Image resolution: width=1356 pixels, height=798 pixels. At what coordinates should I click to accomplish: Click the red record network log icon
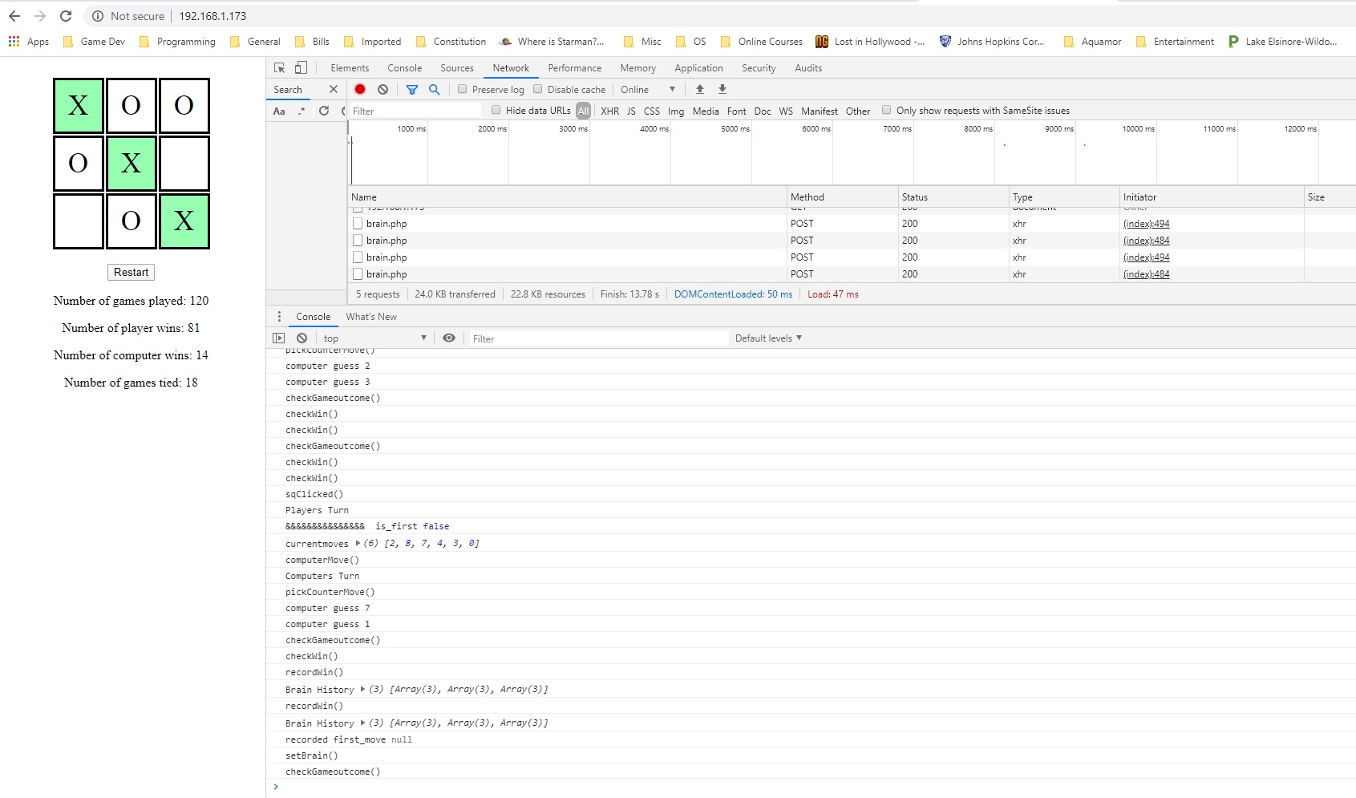pos(360,90)
